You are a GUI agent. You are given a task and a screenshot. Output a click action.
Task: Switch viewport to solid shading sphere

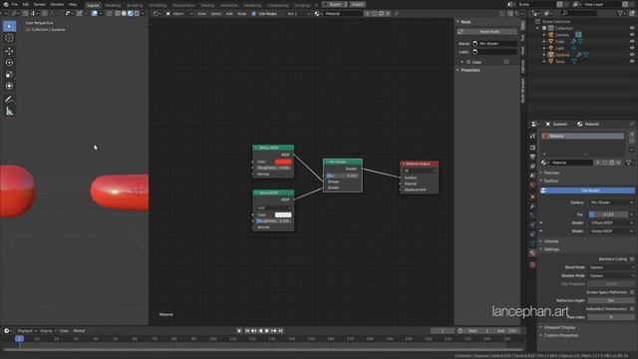click(124, 13)
